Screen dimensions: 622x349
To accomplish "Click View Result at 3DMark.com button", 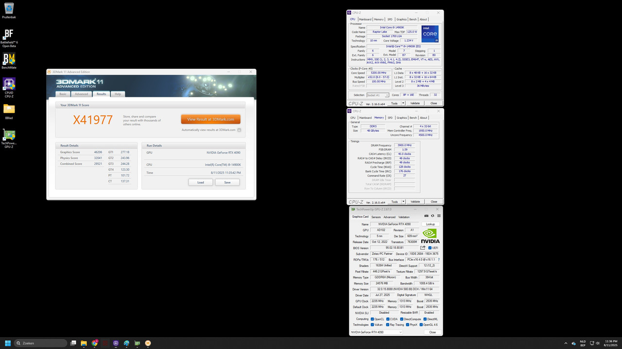I will pyautogui.click(x=210, y=119).
